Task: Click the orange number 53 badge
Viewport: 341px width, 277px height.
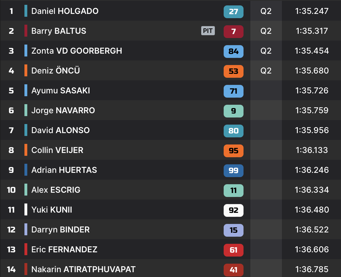Action: (x=233, y=71)
